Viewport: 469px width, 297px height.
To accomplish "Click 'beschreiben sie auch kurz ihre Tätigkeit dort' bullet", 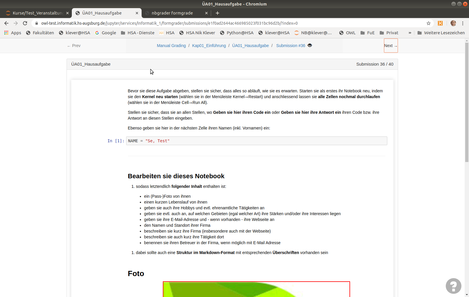I will (184, 237).
